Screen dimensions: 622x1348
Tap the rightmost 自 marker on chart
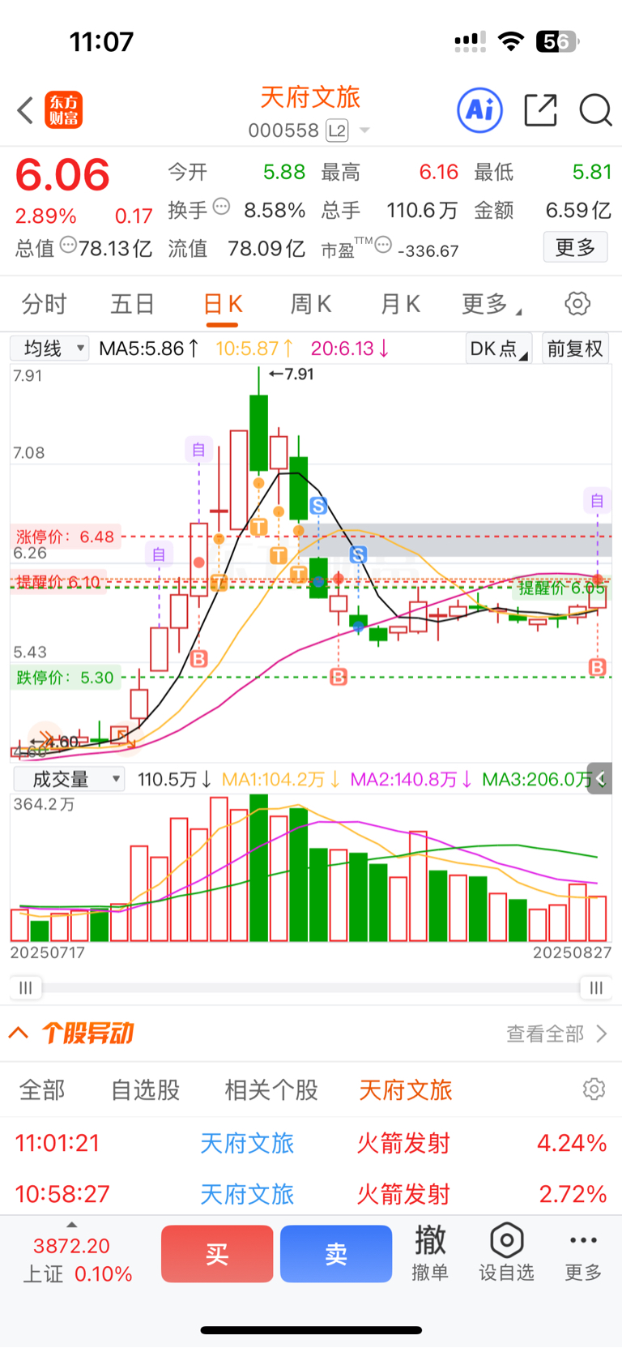point(597,501)
